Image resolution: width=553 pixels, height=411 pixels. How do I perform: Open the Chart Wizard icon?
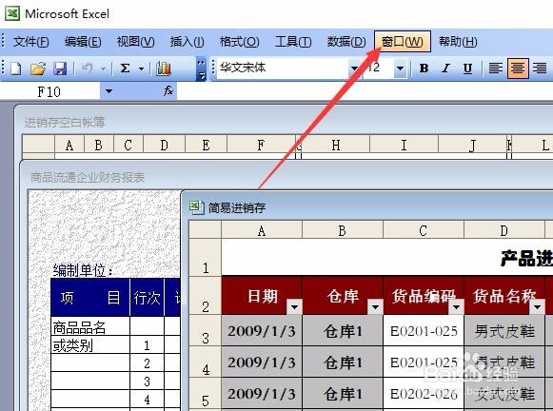click(x=164, y=68)
